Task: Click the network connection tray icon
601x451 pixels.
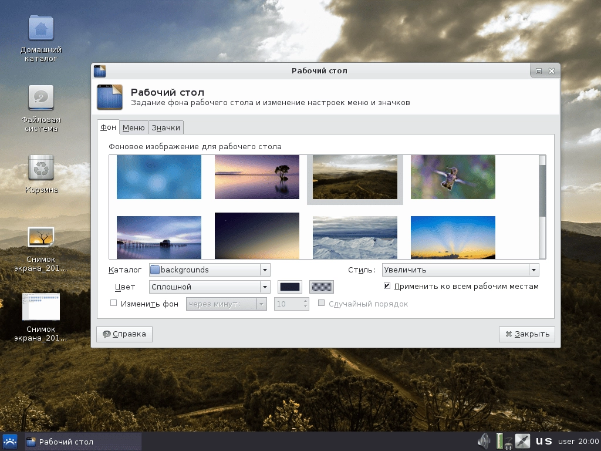Action: (x=522, y=442)
